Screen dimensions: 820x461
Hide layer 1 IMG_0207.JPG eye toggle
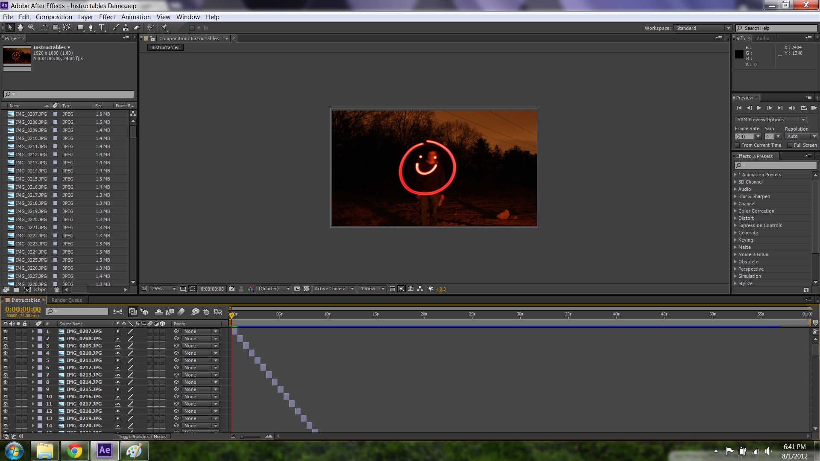click(6, 331)
